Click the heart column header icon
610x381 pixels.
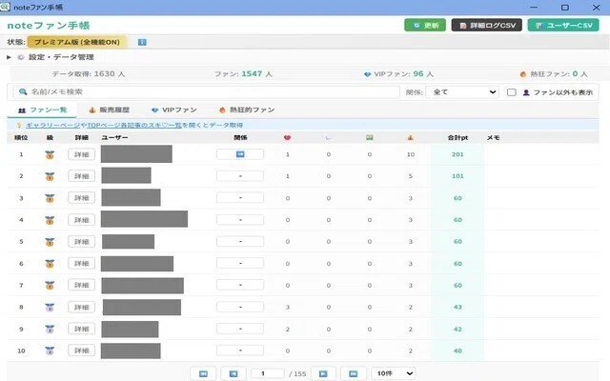287,137
